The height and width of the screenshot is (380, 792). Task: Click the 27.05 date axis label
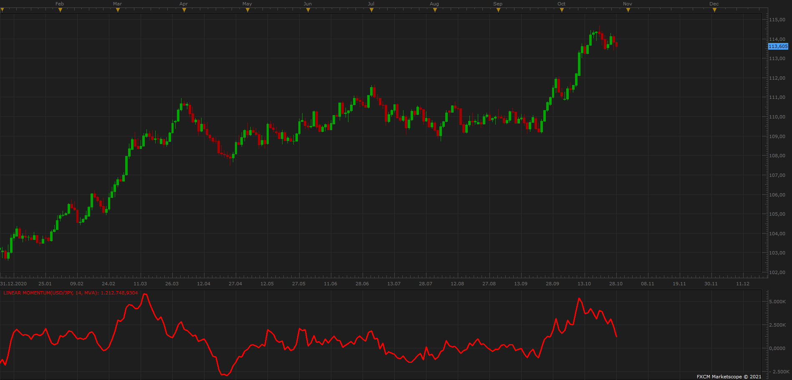pos(299,284)
